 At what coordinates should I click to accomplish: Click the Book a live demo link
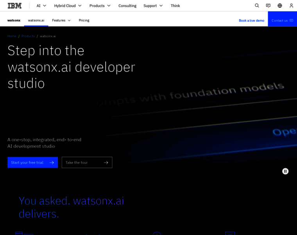click(251, 20)
